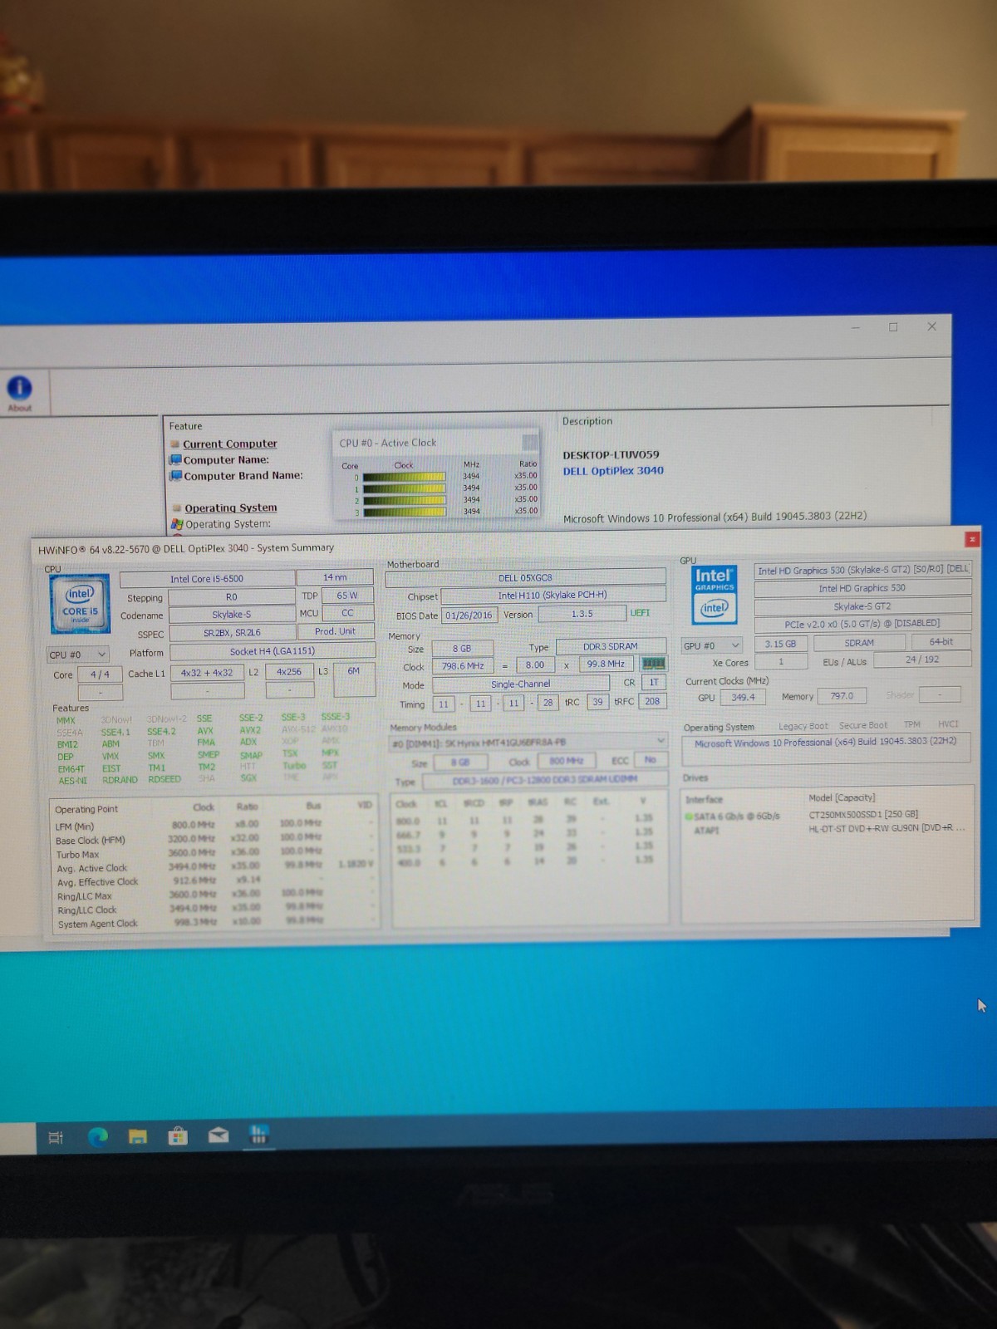Click the memory module chip icon beside 99.8 MHz
Viewport: 997px width, 1329px height.
[654, 664]
